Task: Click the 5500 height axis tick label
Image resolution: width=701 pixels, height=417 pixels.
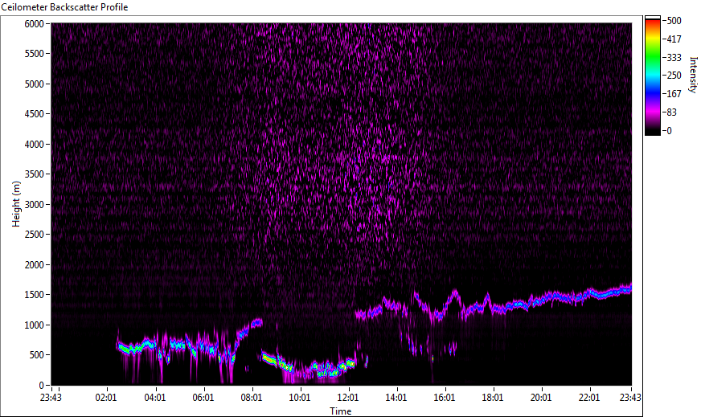Action: pos(34,54)
